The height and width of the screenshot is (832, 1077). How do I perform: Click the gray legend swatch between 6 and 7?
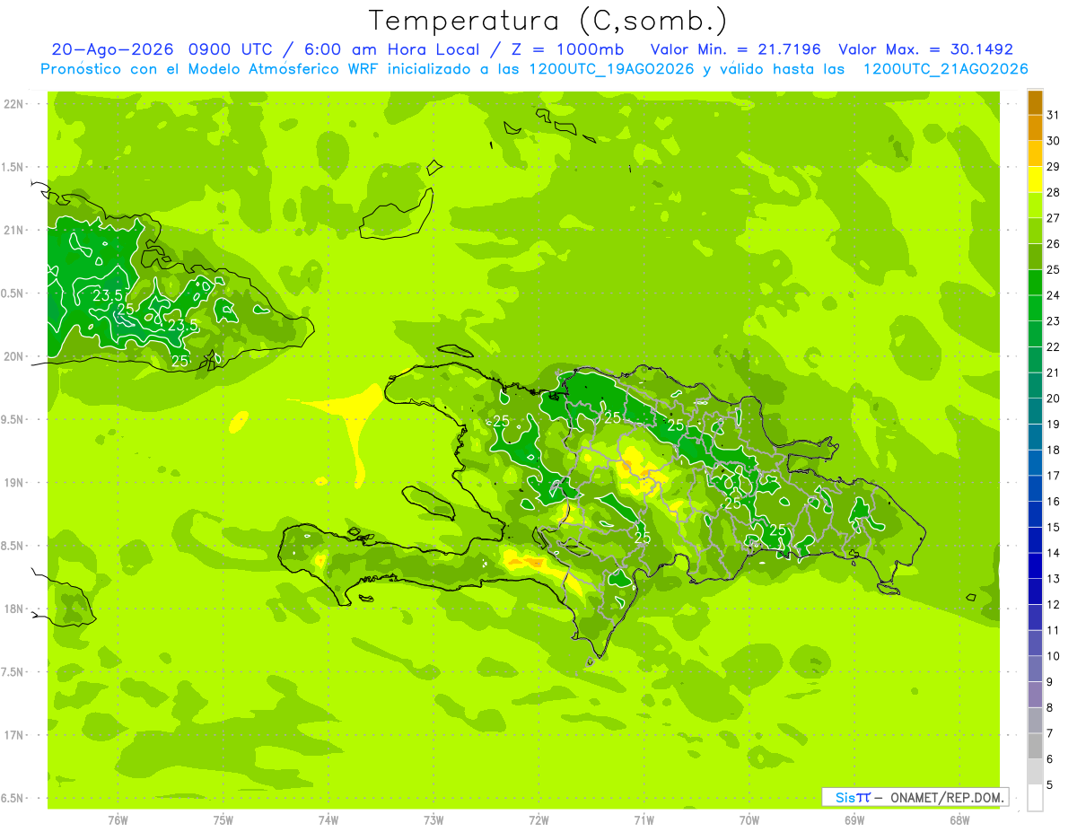pyautogui.click(x=1035, y=747)
